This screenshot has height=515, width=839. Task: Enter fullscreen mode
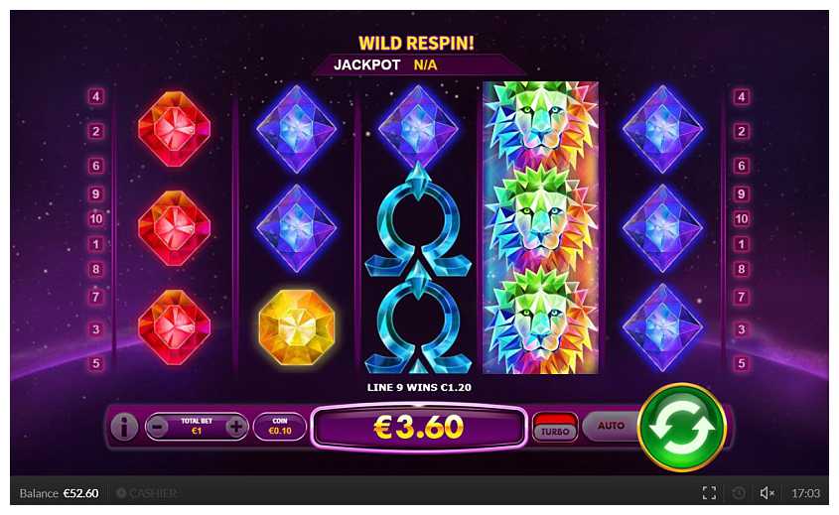[x=709, y=492]
